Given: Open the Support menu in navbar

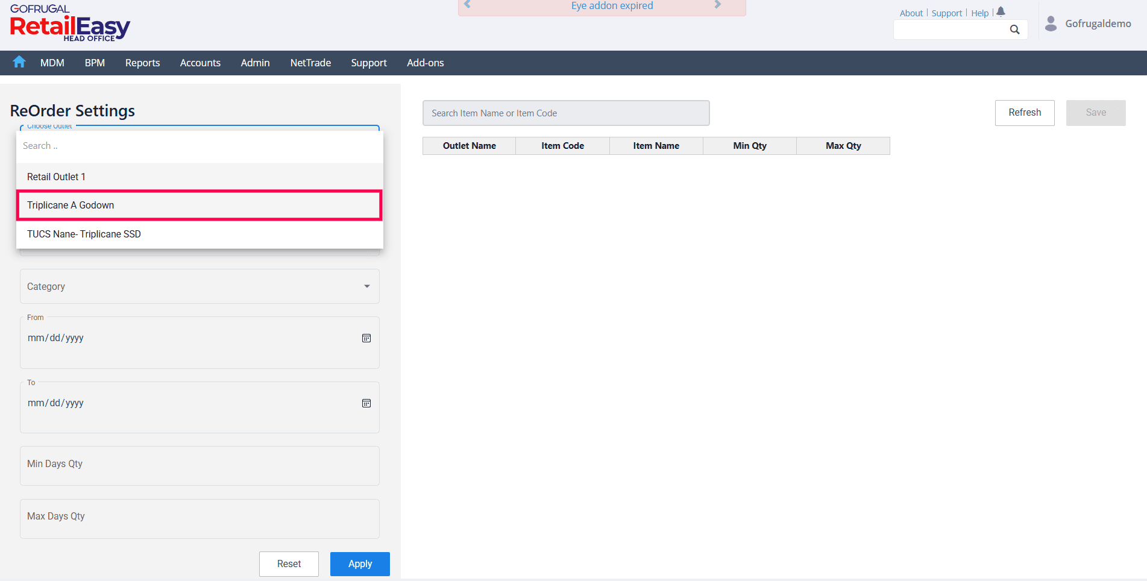Looking at the screenshot, I should coord(369,63).
